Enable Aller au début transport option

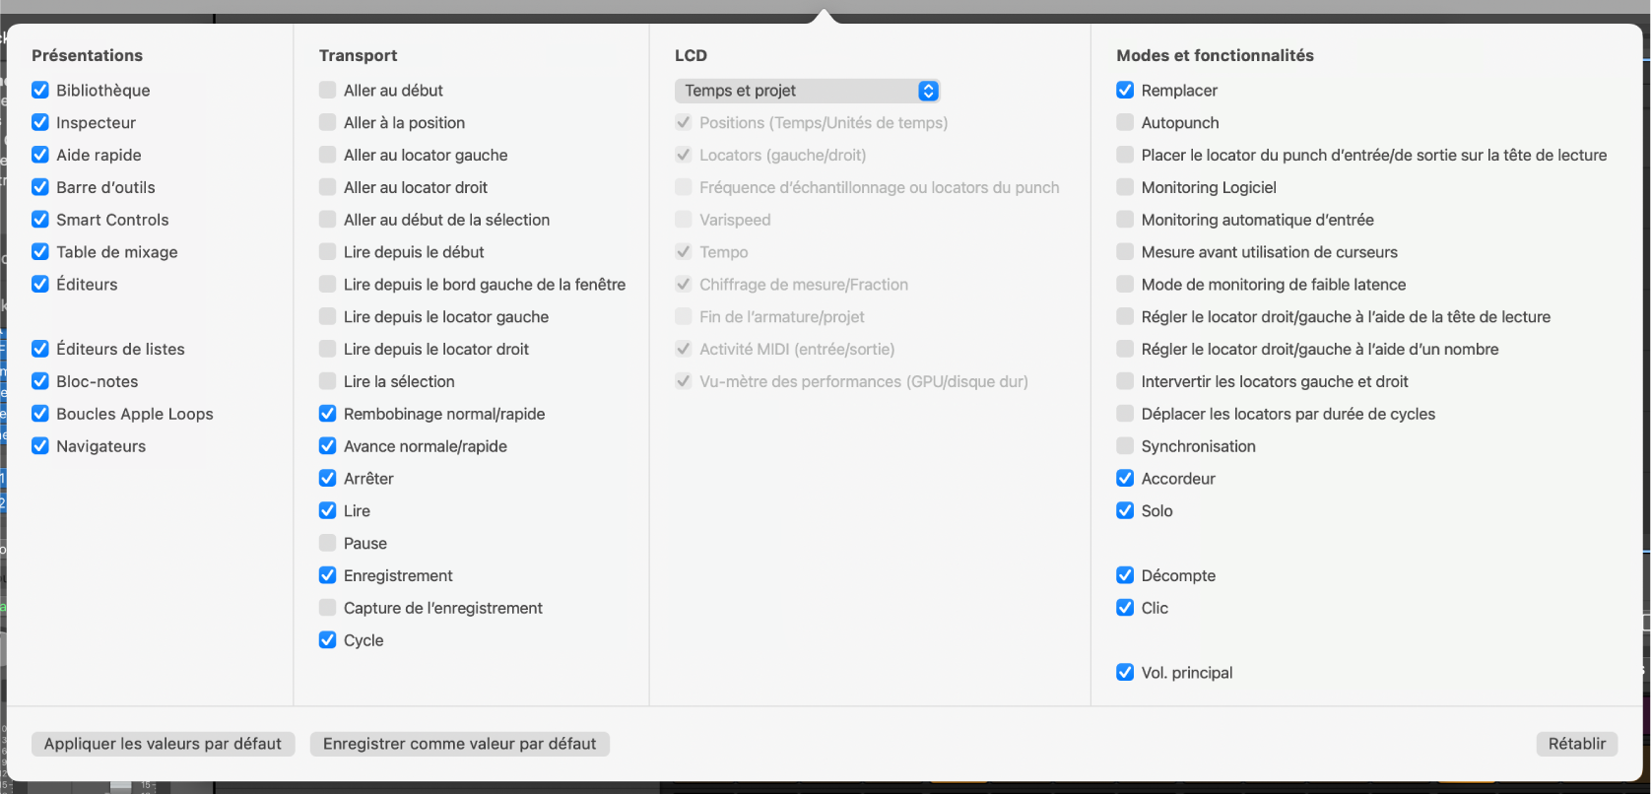[x=328, y=91]
